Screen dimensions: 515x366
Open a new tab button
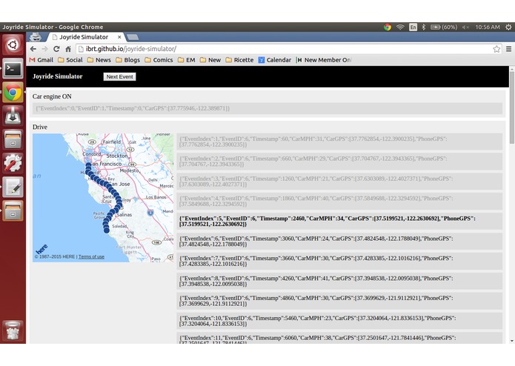(133, 37)
